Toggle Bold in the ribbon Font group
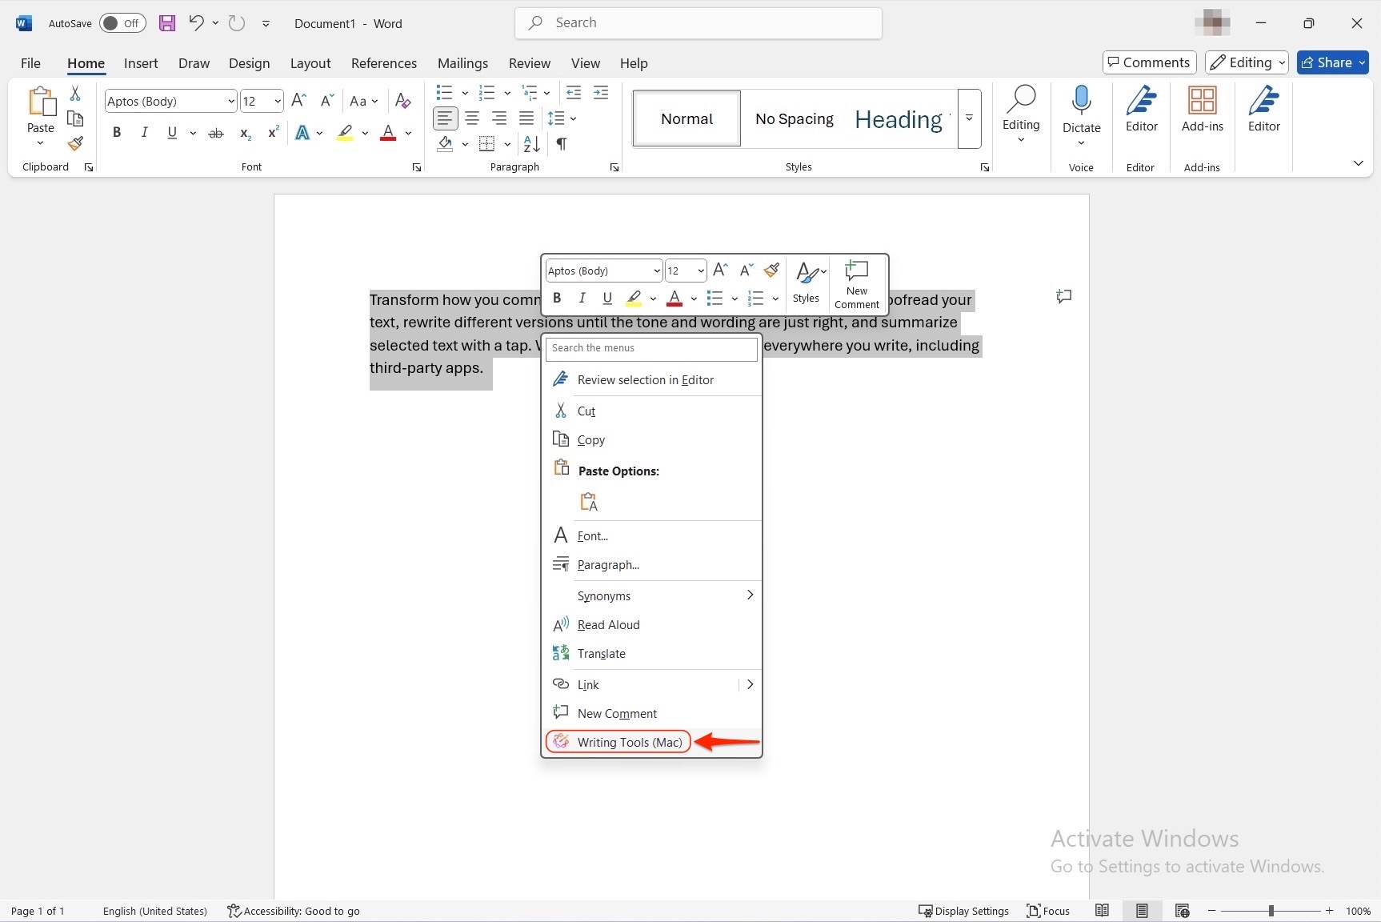This screenshot has height=922, width=1381. point(117,133)
